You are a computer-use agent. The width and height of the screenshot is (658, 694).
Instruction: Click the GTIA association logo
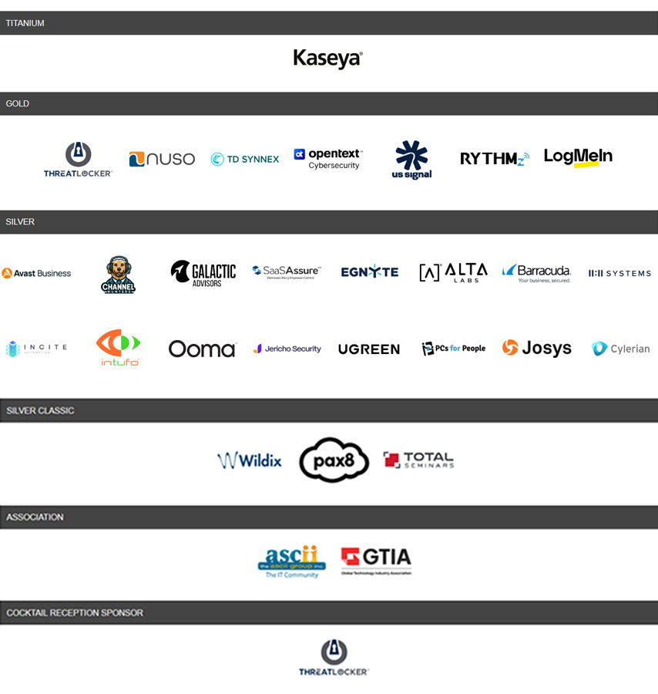coord(376,561)
